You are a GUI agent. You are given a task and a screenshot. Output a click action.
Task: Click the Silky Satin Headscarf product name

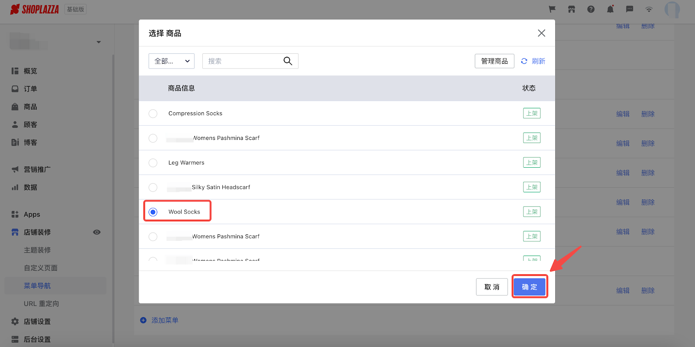[221, 187]
